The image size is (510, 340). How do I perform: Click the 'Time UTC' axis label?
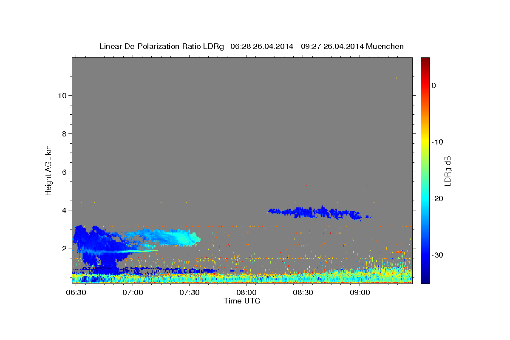click(242, 301)
